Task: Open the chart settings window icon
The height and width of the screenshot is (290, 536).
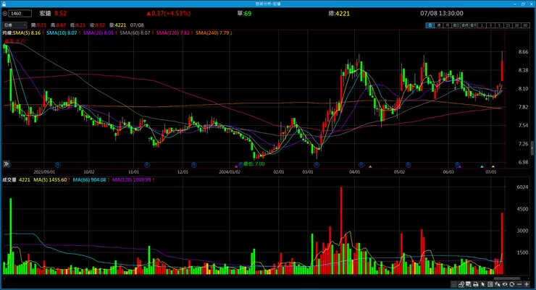Action: [x=469, y=284]
